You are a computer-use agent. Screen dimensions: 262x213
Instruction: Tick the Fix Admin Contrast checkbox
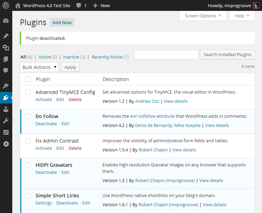pos(28,141)
